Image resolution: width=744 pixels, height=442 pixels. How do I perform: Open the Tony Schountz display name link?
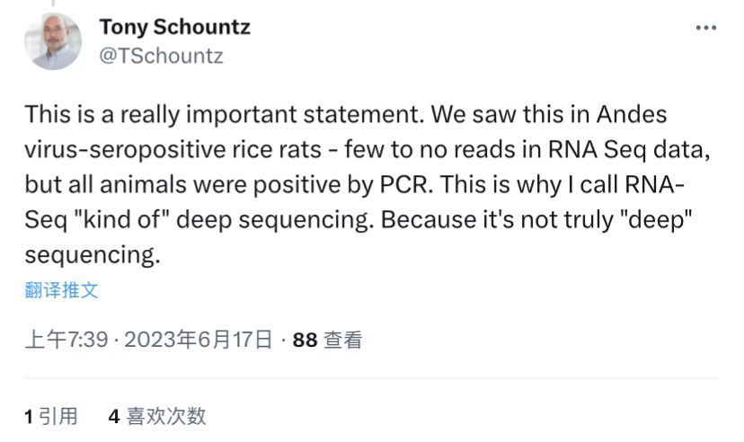(174, 27)
